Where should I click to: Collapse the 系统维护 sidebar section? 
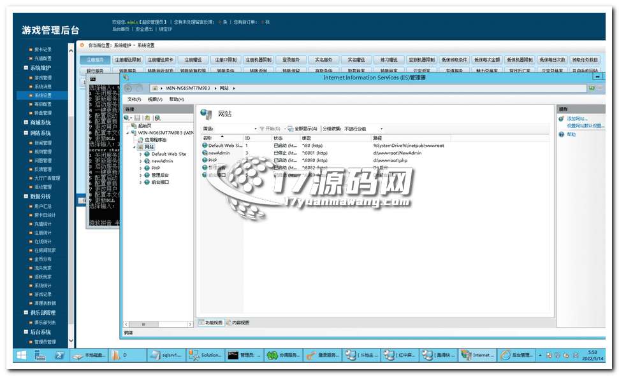click(26, 67)
